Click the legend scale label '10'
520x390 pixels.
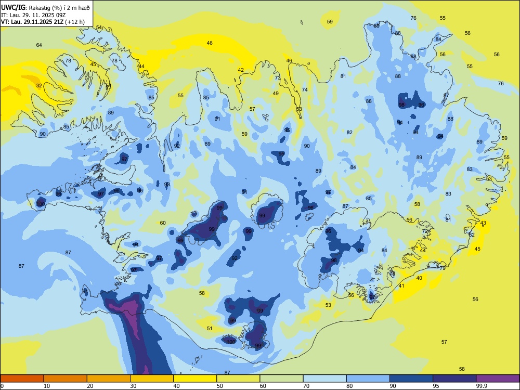click(47, 386)
